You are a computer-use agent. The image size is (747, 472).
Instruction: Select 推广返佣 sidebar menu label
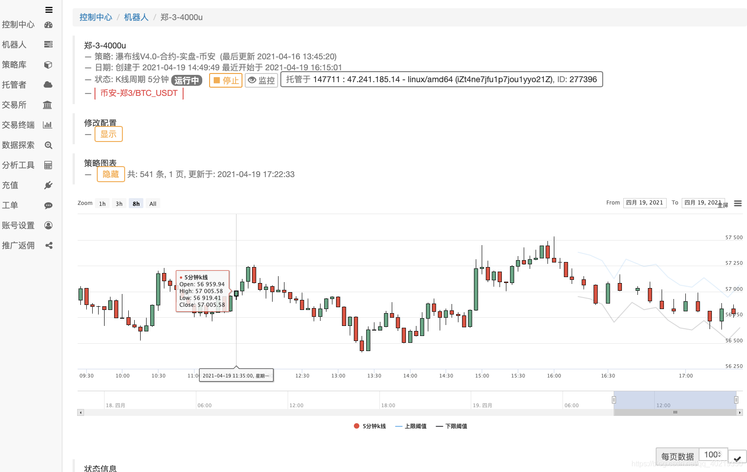pyautogui.click(x=18, y=246)
